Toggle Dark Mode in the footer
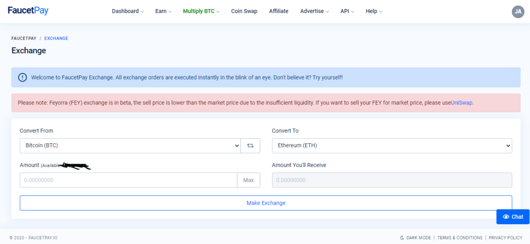 pyautogui.click(x=416, y=237)
